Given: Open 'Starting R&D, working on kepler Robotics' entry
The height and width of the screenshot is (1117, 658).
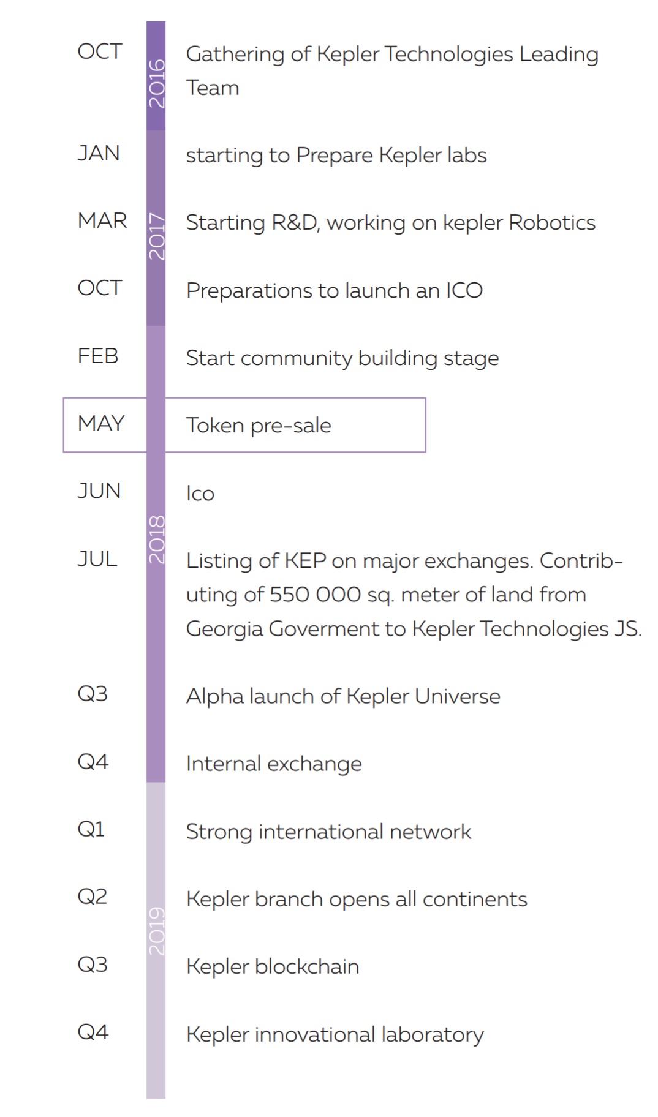Looking at the screenshot, I should coord(390,223).
